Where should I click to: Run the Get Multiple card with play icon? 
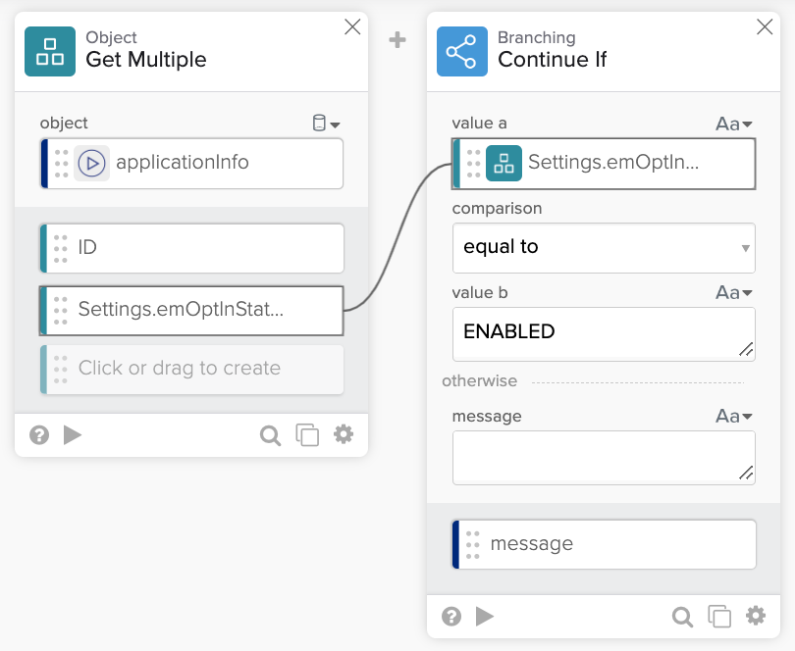click(x=73, y=434)
